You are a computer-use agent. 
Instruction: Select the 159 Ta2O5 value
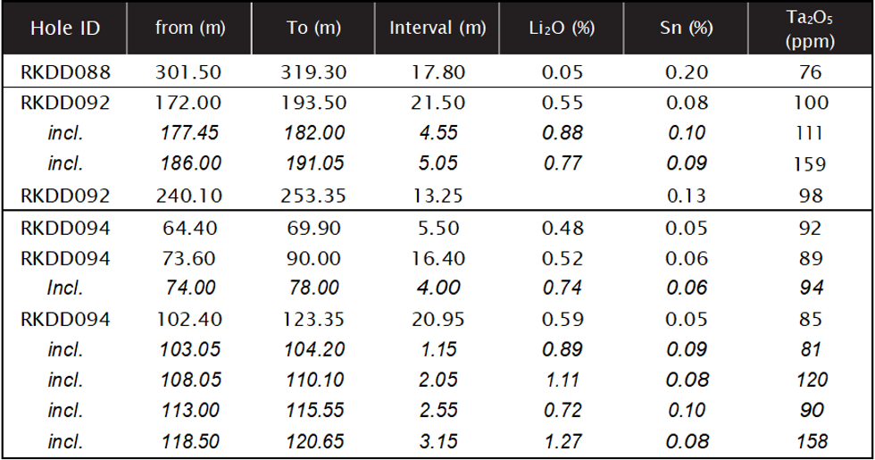click(810, 164)
